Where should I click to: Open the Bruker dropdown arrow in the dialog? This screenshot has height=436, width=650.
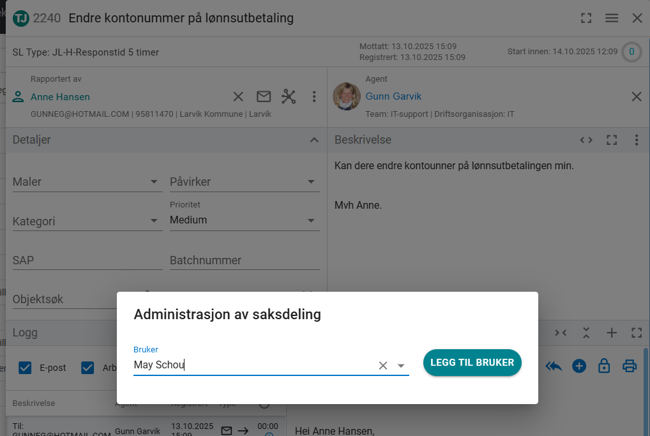tap(401, 366)
